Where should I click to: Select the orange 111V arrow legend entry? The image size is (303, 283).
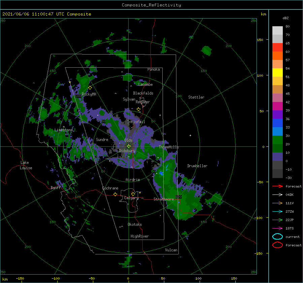277,203
